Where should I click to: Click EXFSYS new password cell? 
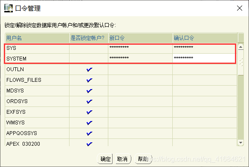tap(140, 112)
